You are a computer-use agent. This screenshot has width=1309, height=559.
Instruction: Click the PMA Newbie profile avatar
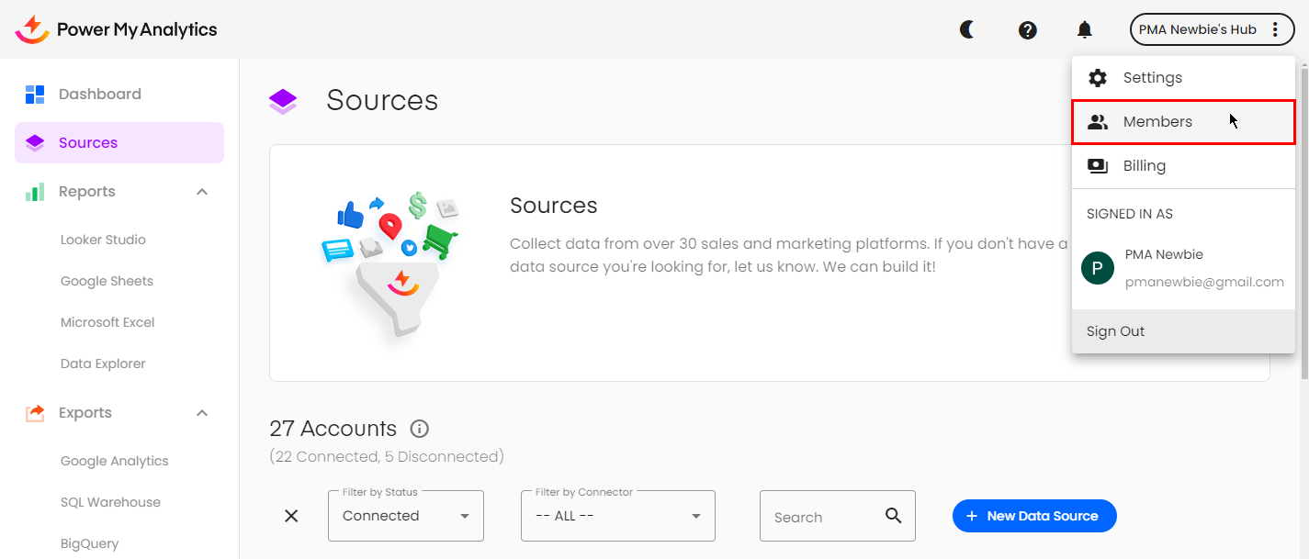1098,268
